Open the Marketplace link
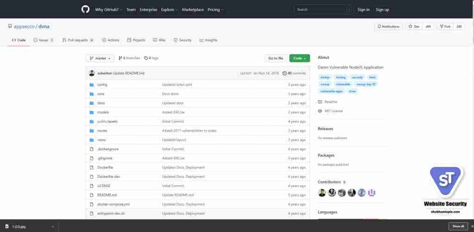The image size is (474, 232). point(193,10)
